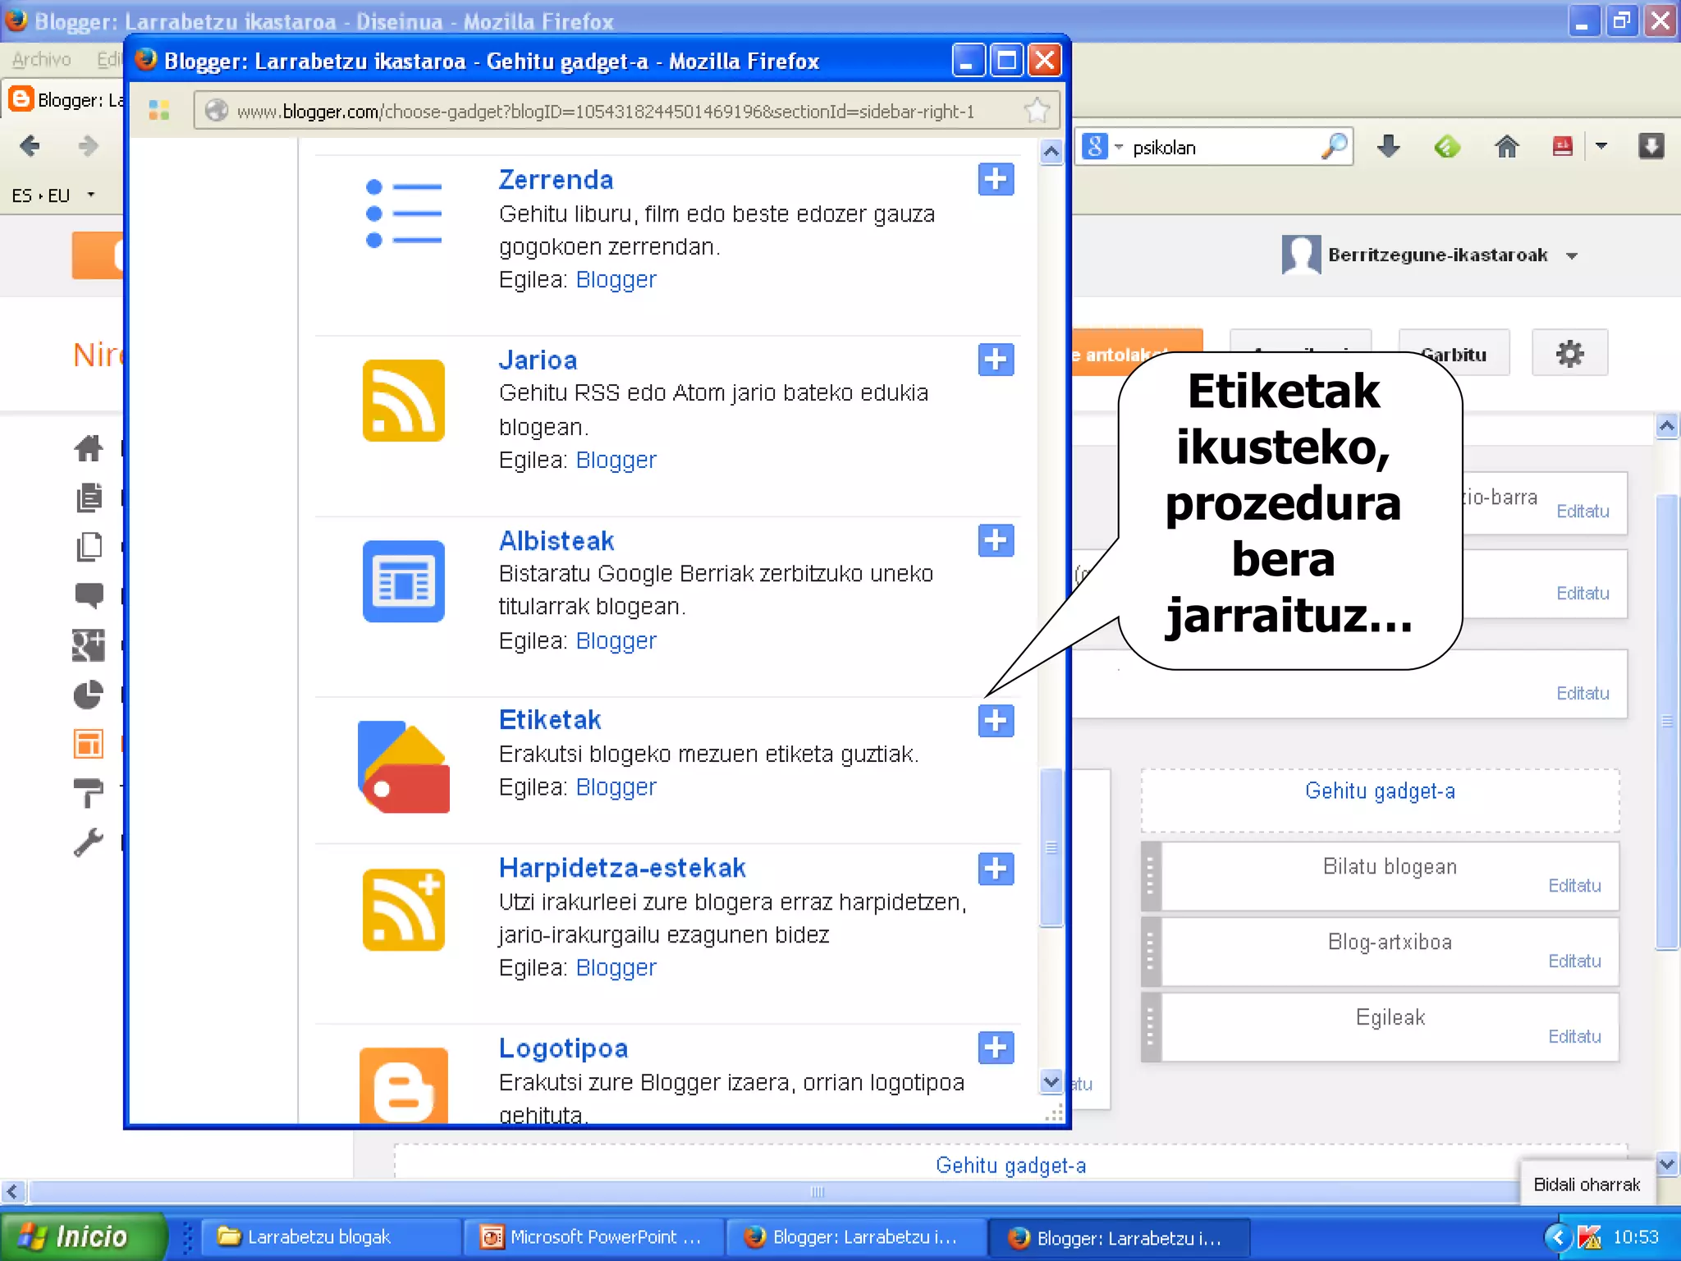Viewport: 1681px width, 1261px height.
Task: Add the Harpidetza-estekak gadget with plus button
Action: pos(996,869)
